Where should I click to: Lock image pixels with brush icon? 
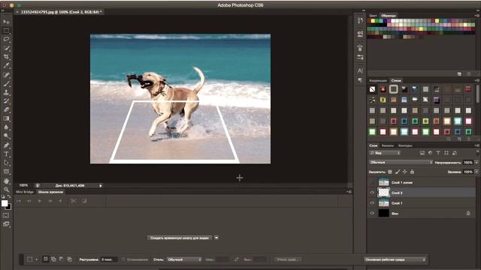tap(398, 172)
